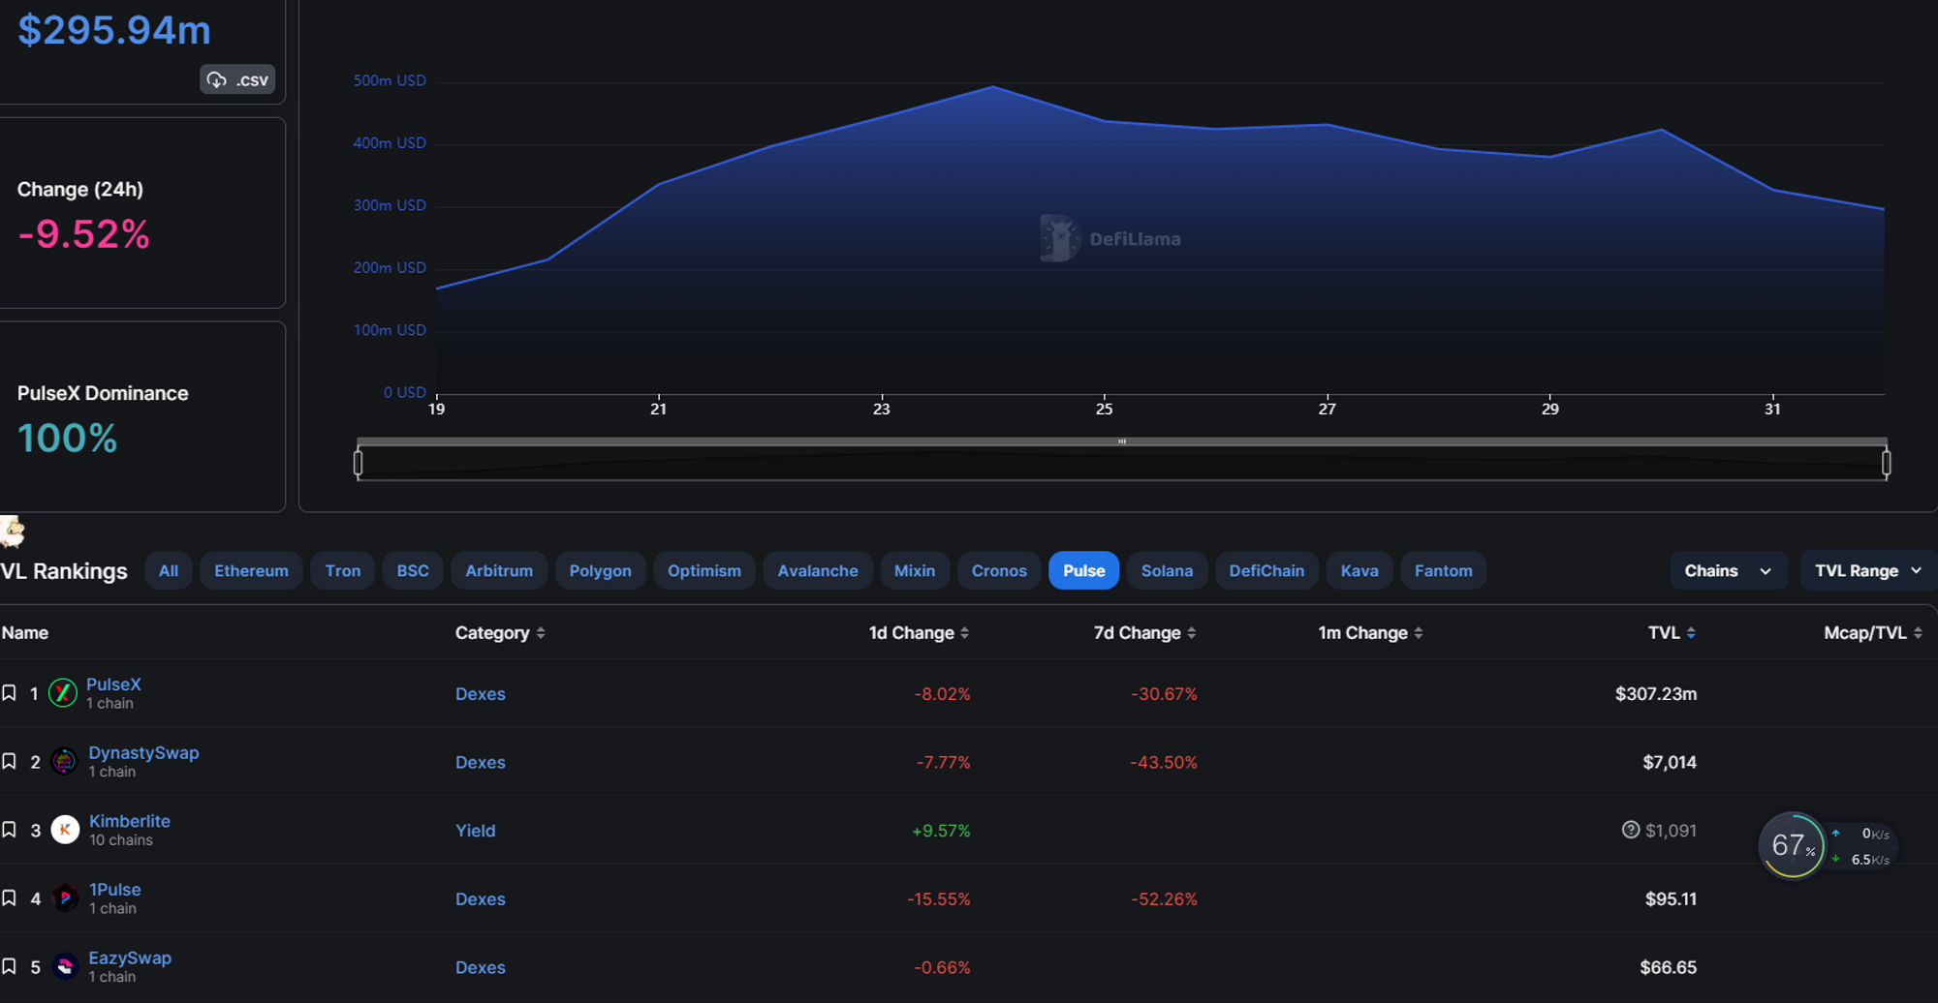Open the Chains dropdown
This screenshot has height=1003, width=1938.
click(1727, 571)
